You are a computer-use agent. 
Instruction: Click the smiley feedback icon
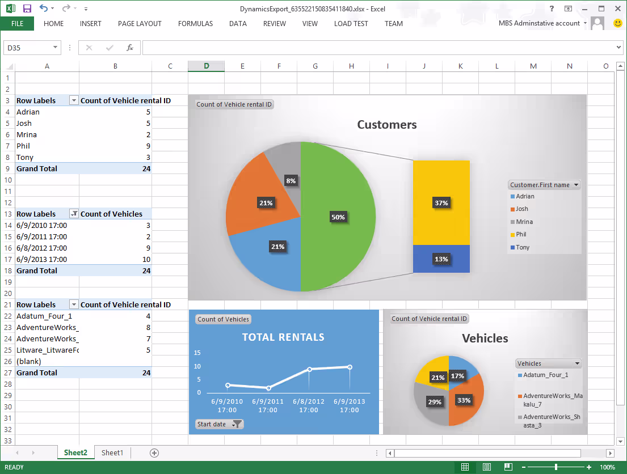click(x=618, y=23)
